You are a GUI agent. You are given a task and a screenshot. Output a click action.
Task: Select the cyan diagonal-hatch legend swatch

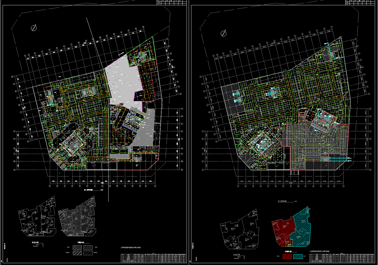tap(298, 256)
